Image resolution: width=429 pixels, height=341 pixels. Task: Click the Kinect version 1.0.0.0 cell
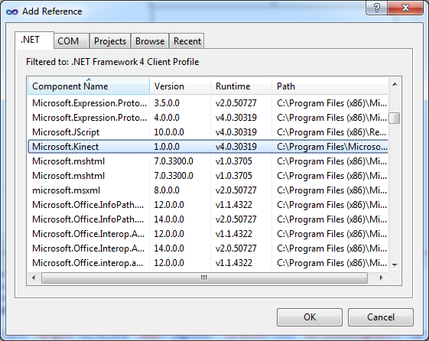click(x=167, y=147)
